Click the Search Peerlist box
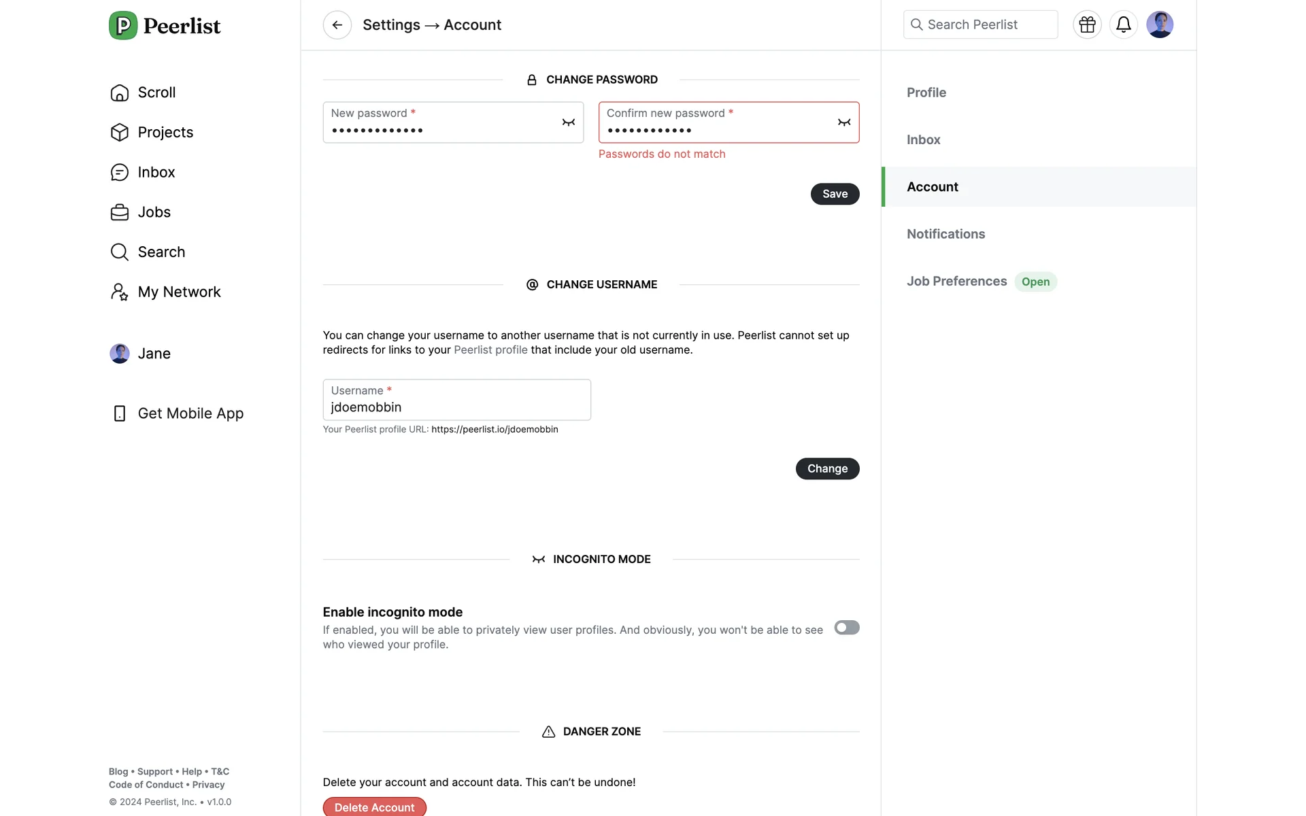The height and width of the screenshot is (816, 1306). click(980, 25)
